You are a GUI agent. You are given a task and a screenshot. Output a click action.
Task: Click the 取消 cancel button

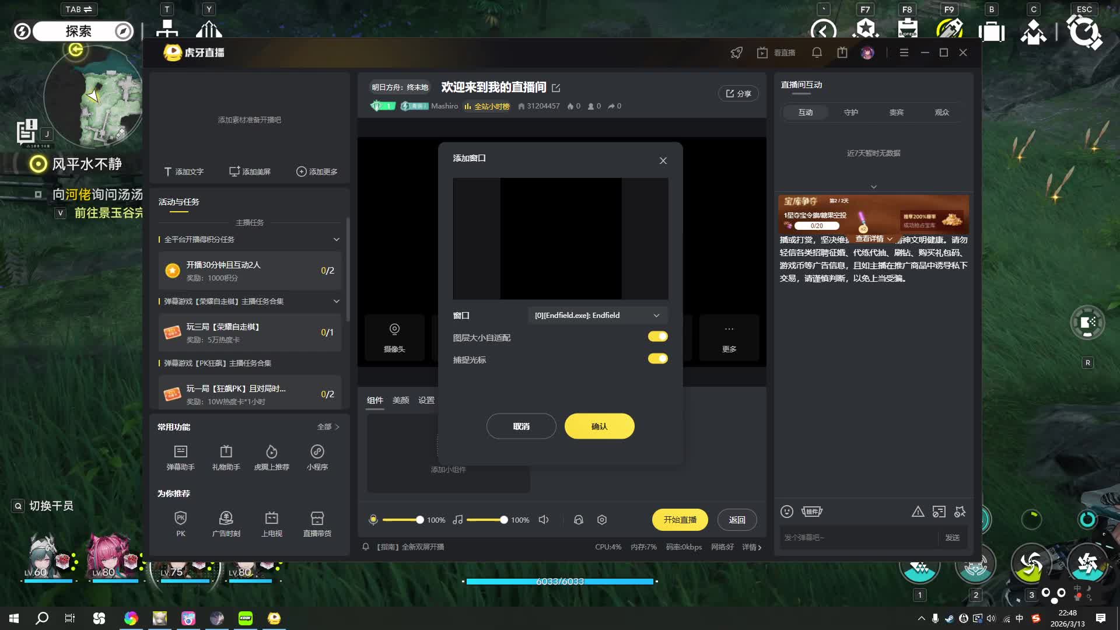click(521, 426)
